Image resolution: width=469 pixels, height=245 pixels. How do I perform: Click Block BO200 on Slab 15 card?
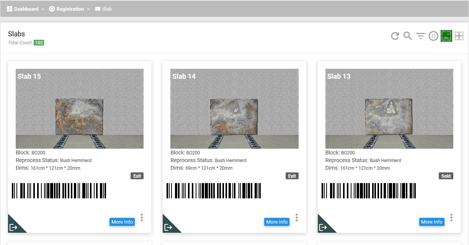coord(31,153)
